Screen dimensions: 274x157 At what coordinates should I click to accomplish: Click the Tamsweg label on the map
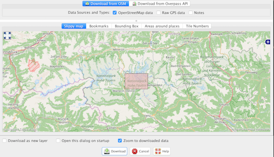pos(251,73)
